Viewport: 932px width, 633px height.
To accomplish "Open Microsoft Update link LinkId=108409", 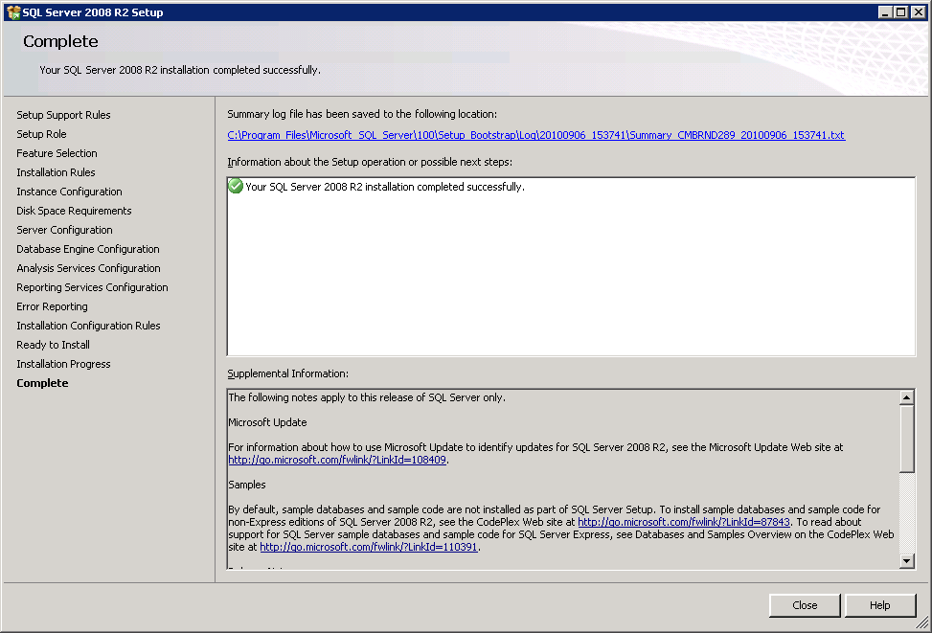I will tap(337, 460).
